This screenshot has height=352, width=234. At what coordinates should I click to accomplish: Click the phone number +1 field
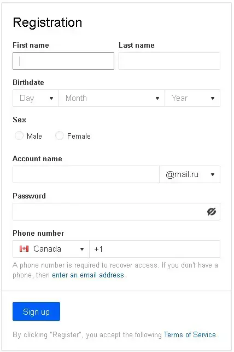[155, 249]
